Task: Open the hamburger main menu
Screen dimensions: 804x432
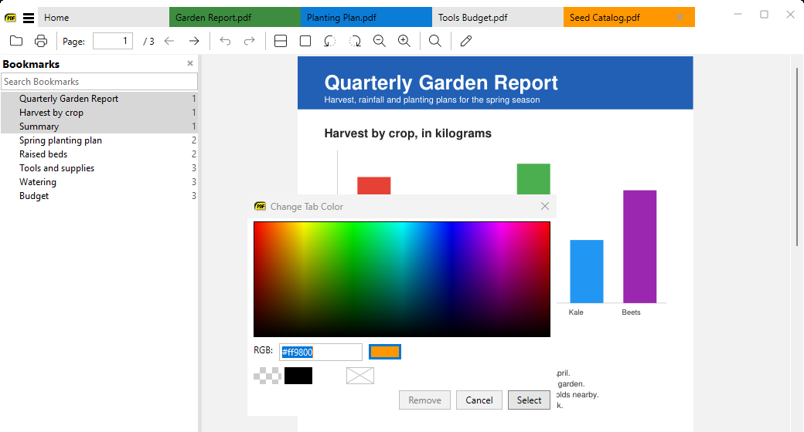Action: click(x=29, y=18)
